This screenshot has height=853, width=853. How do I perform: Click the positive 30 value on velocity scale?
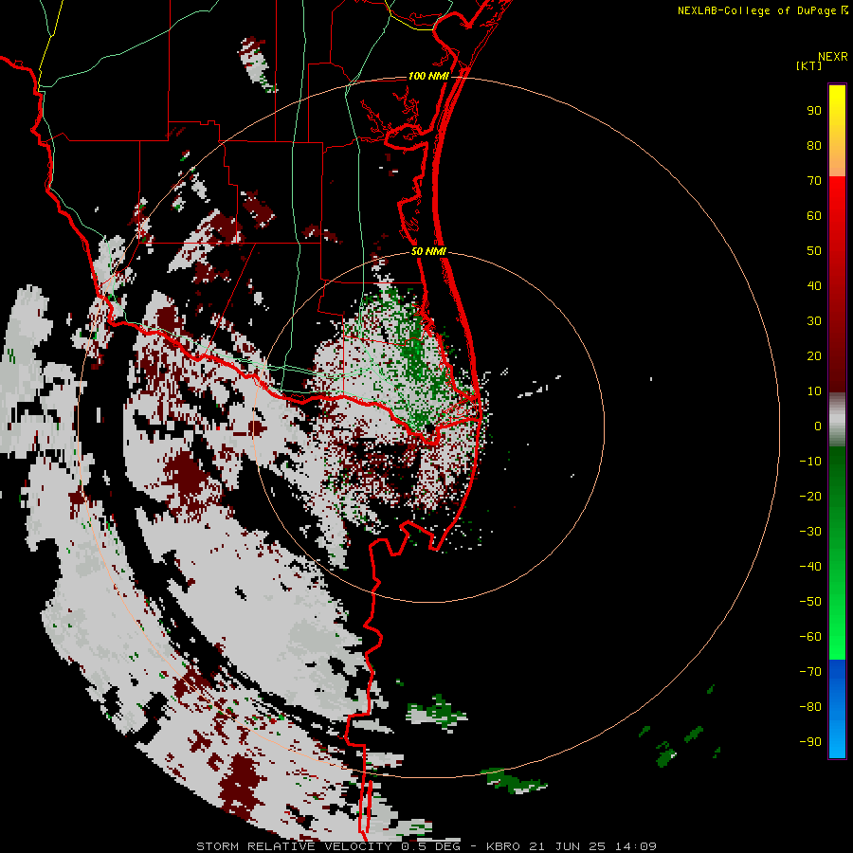coord(814,321)
